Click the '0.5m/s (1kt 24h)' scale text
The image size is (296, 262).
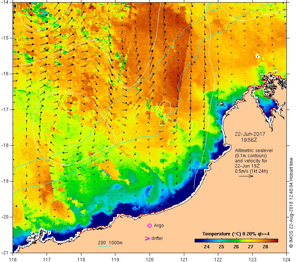pos(251,171)
